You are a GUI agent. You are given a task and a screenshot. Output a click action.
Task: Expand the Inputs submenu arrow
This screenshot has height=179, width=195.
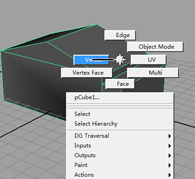(170, 146)
